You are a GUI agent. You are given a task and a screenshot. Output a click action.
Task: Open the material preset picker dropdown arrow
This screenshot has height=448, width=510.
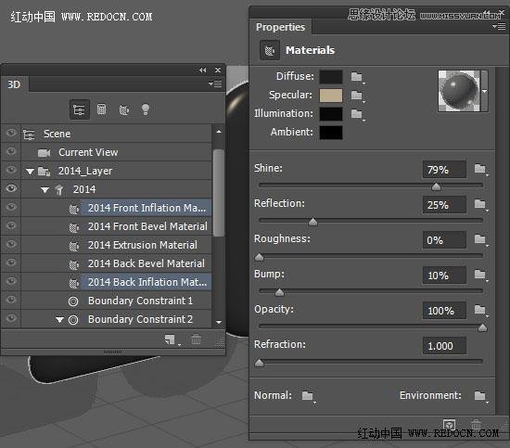pyautogui.click(x=484, y=92)
